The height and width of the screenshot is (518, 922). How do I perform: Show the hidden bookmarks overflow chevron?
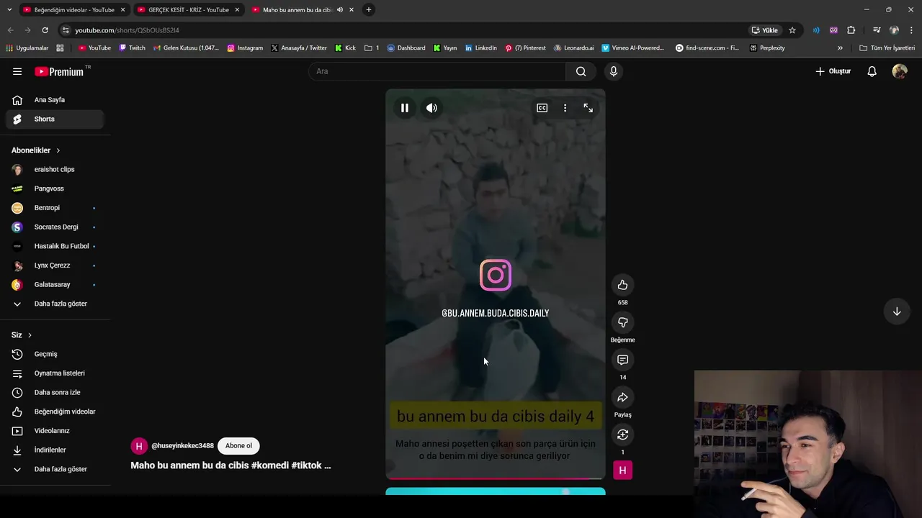[840, 48]
